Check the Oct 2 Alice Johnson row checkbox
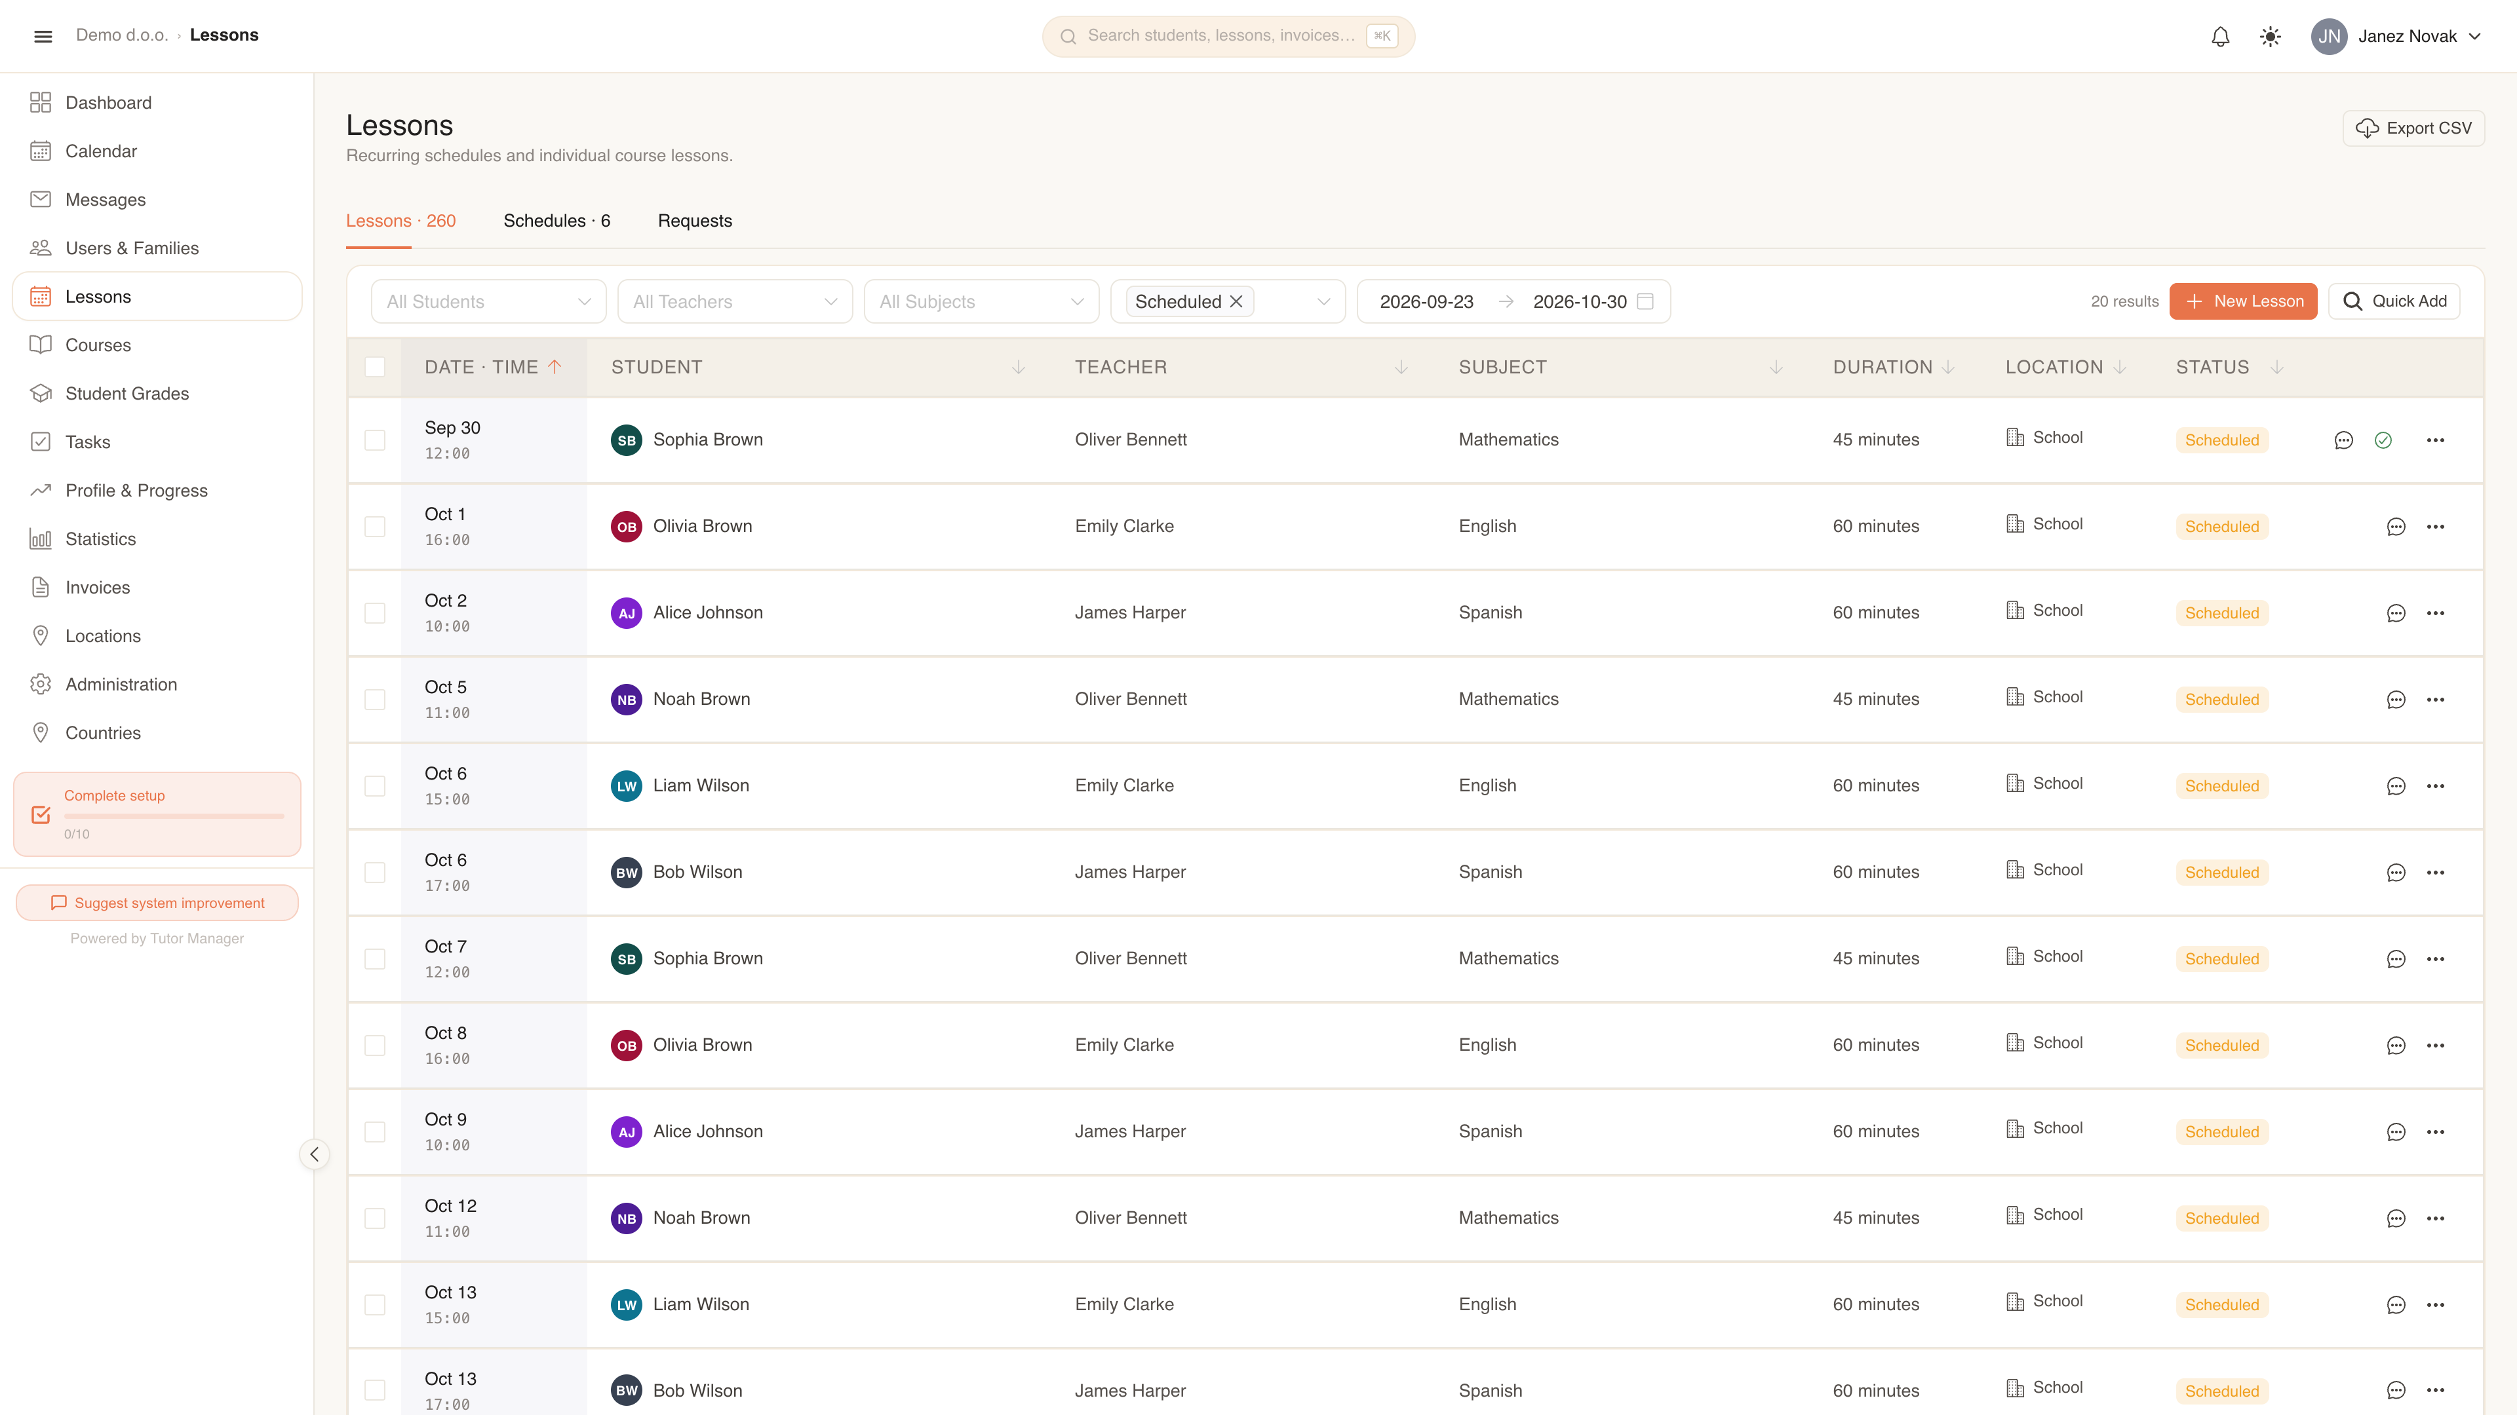The image size is (2517, 1415). pyautogui.click(x=375, y=613)
